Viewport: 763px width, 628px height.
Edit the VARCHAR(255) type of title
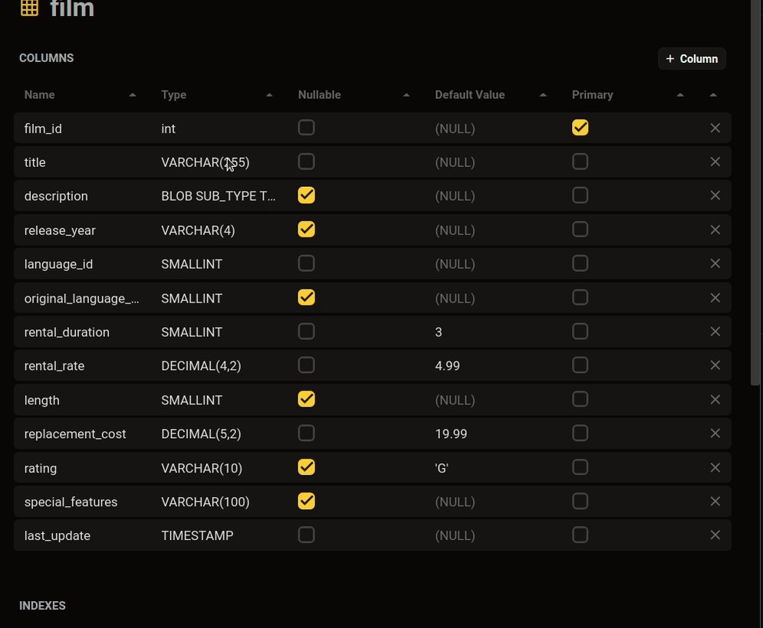pyautogui.click(x=206, y=162)
